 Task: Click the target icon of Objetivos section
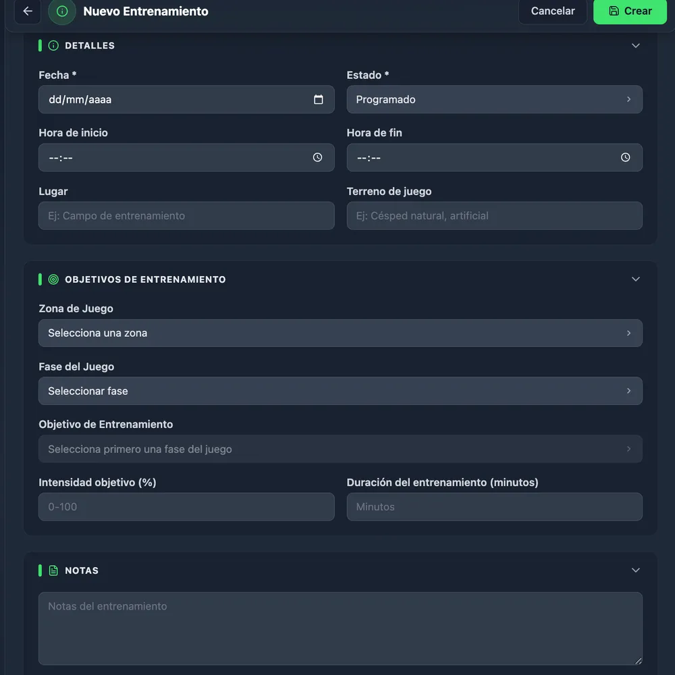click(x=53, y=279)
